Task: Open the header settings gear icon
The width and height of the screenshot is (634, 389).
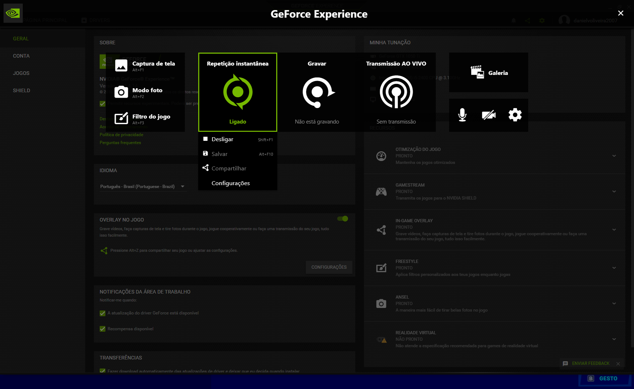Action: pyautogui.click(x=542, y=21)
